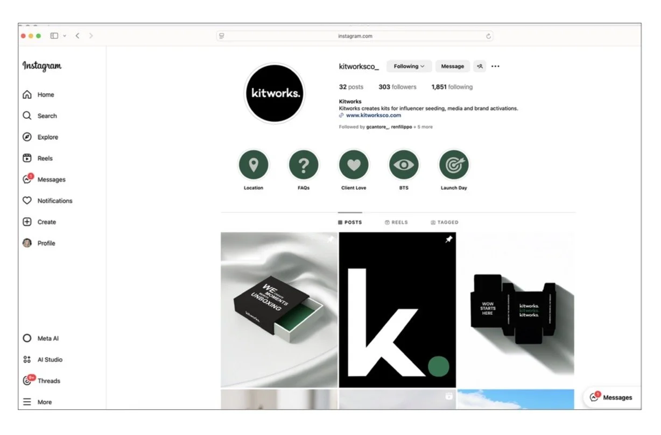View the BTS eye highlight
This screenshot has width=661, height=435.
(x=404, y=165)
